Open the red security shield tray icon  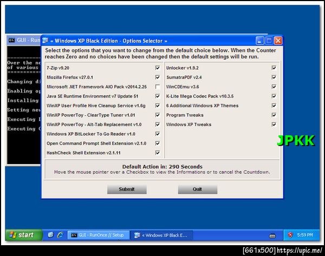tap(290, 235)
